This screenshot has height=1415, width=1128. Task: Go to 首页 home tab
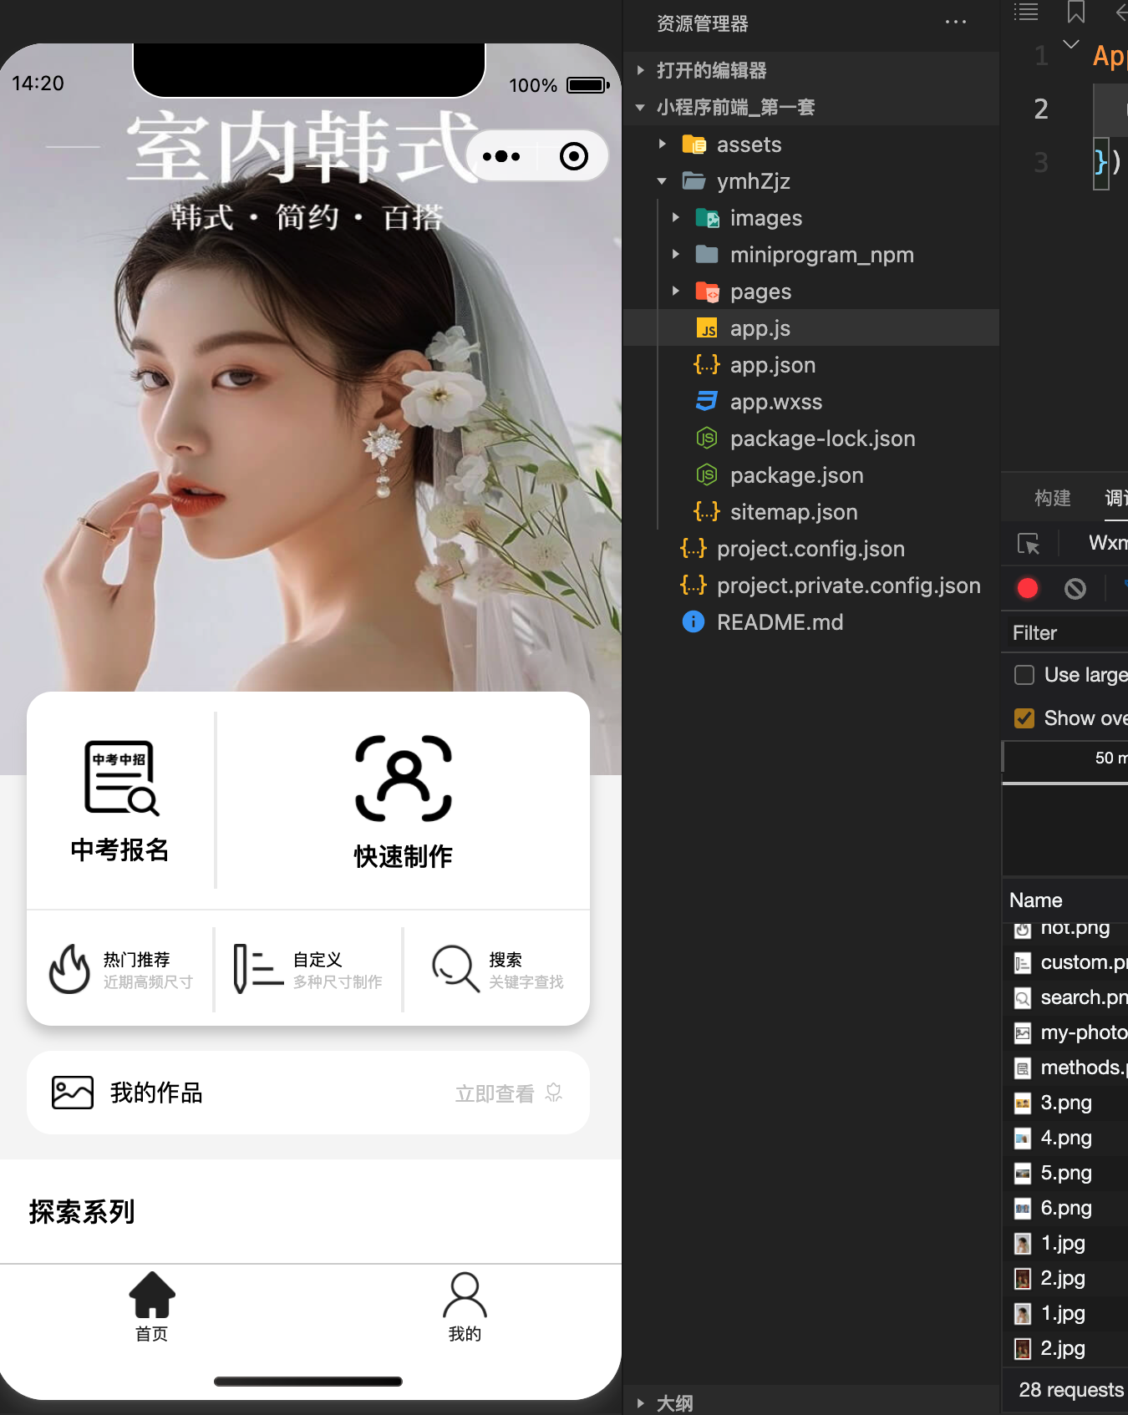[x=152, y=1306]
